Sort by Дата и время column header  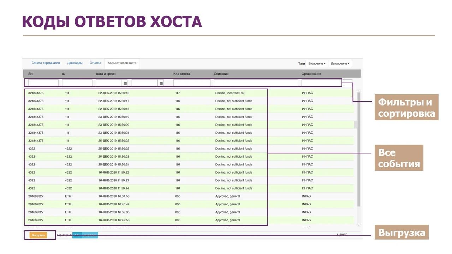pyautogui.click(x=106, y=74)
